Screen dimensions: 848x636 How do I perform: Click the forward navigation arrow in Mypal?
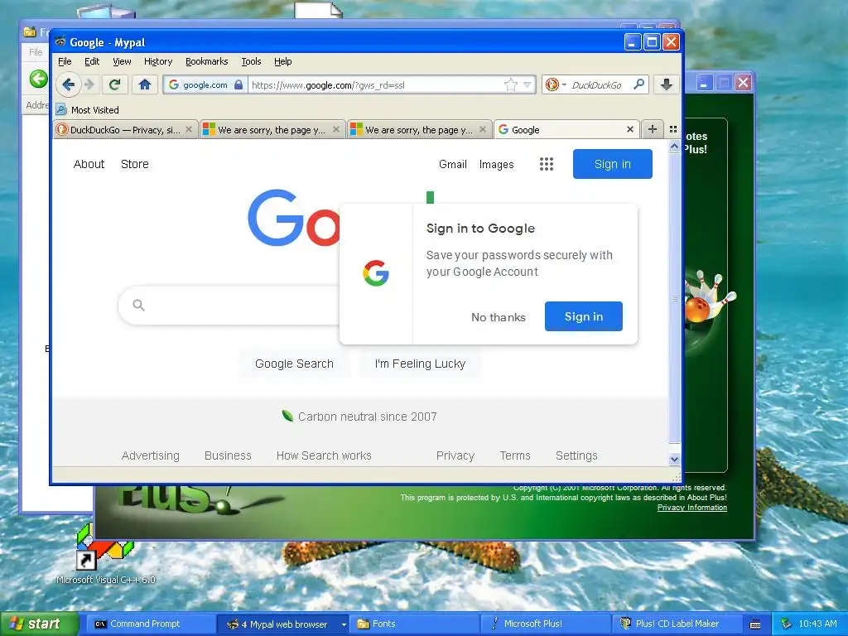click(89, 84)
